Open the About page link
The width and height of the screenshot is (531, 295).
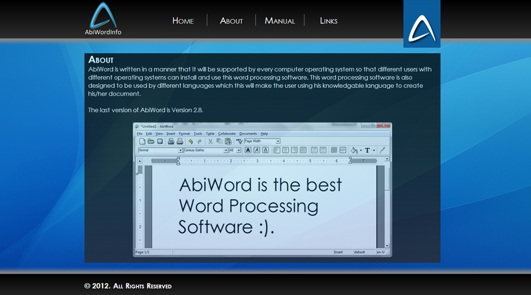click(x=231, y=21)
